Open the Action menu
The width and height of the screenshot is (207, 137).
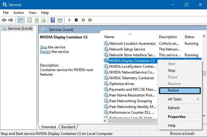point(19,13)
